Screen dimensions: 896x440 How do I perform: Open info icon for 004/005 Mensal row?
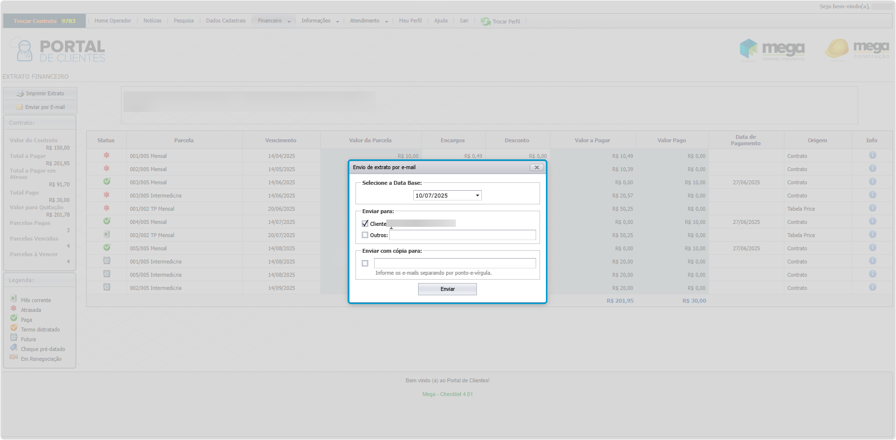click(x=872, y=221)
